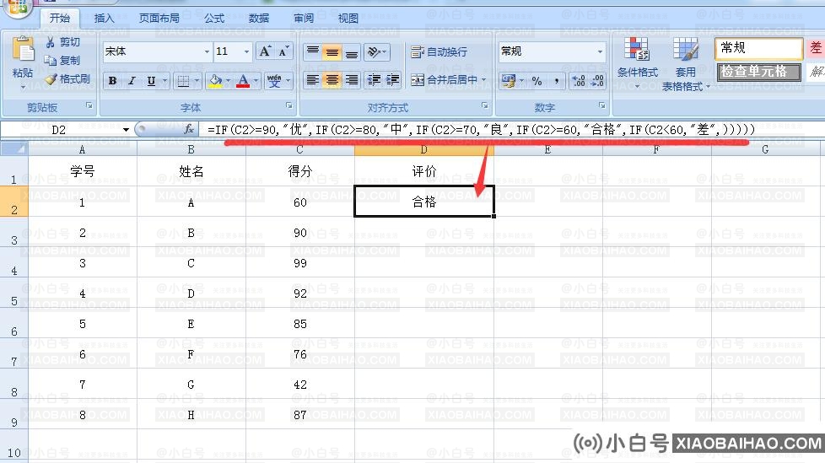Click Insert Function fx icon
Viewport: 825px width, 463px height.
tap(189, 129)
